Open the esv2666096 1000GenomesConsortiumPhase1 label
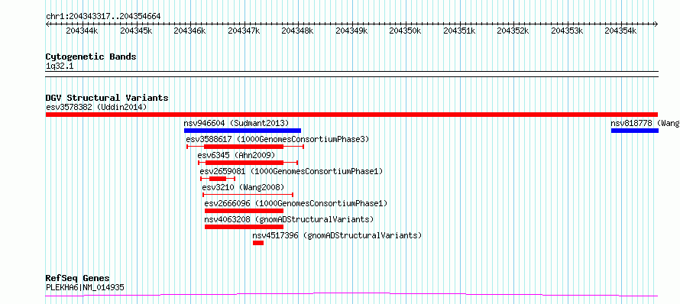 coord(296,203)
